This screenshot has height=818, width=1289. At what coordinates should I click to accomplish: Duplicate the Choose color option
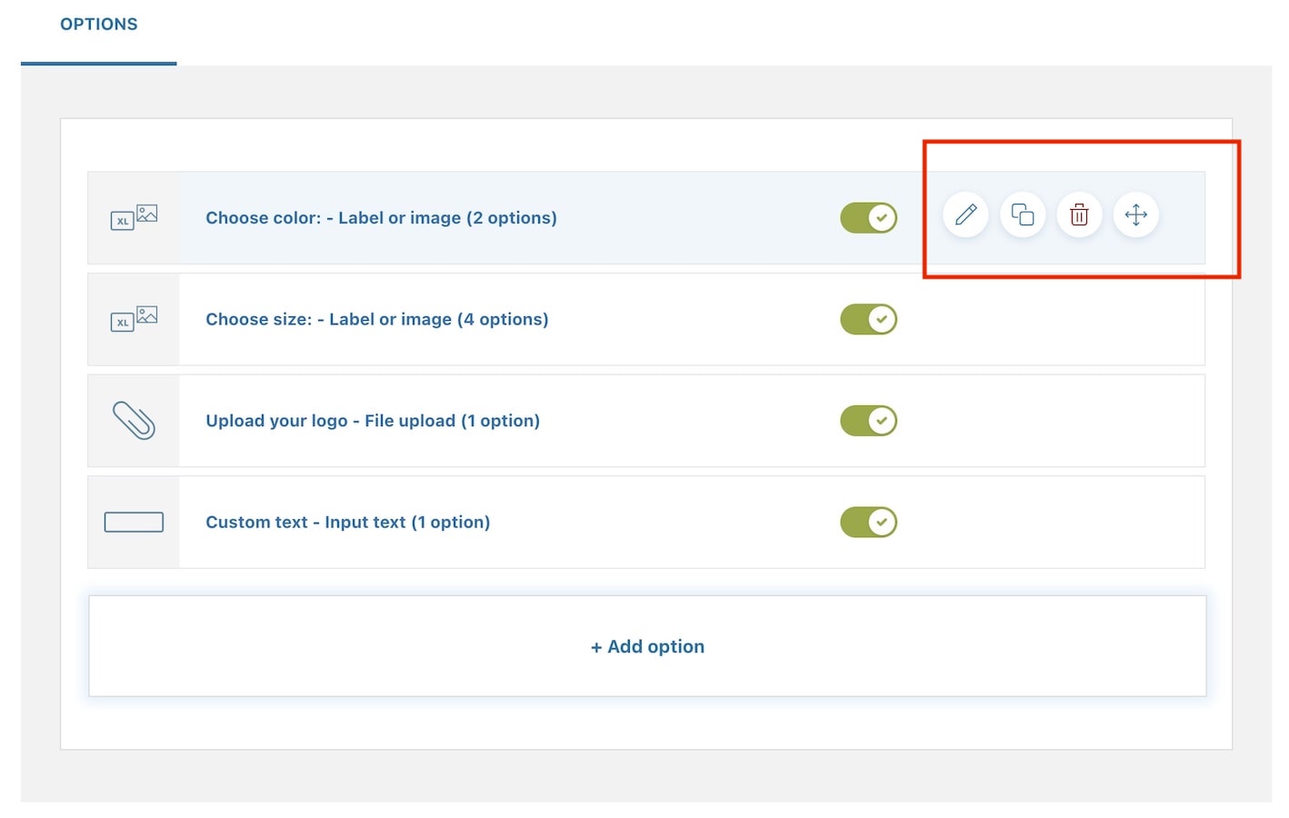click(x=1023, y=215)
